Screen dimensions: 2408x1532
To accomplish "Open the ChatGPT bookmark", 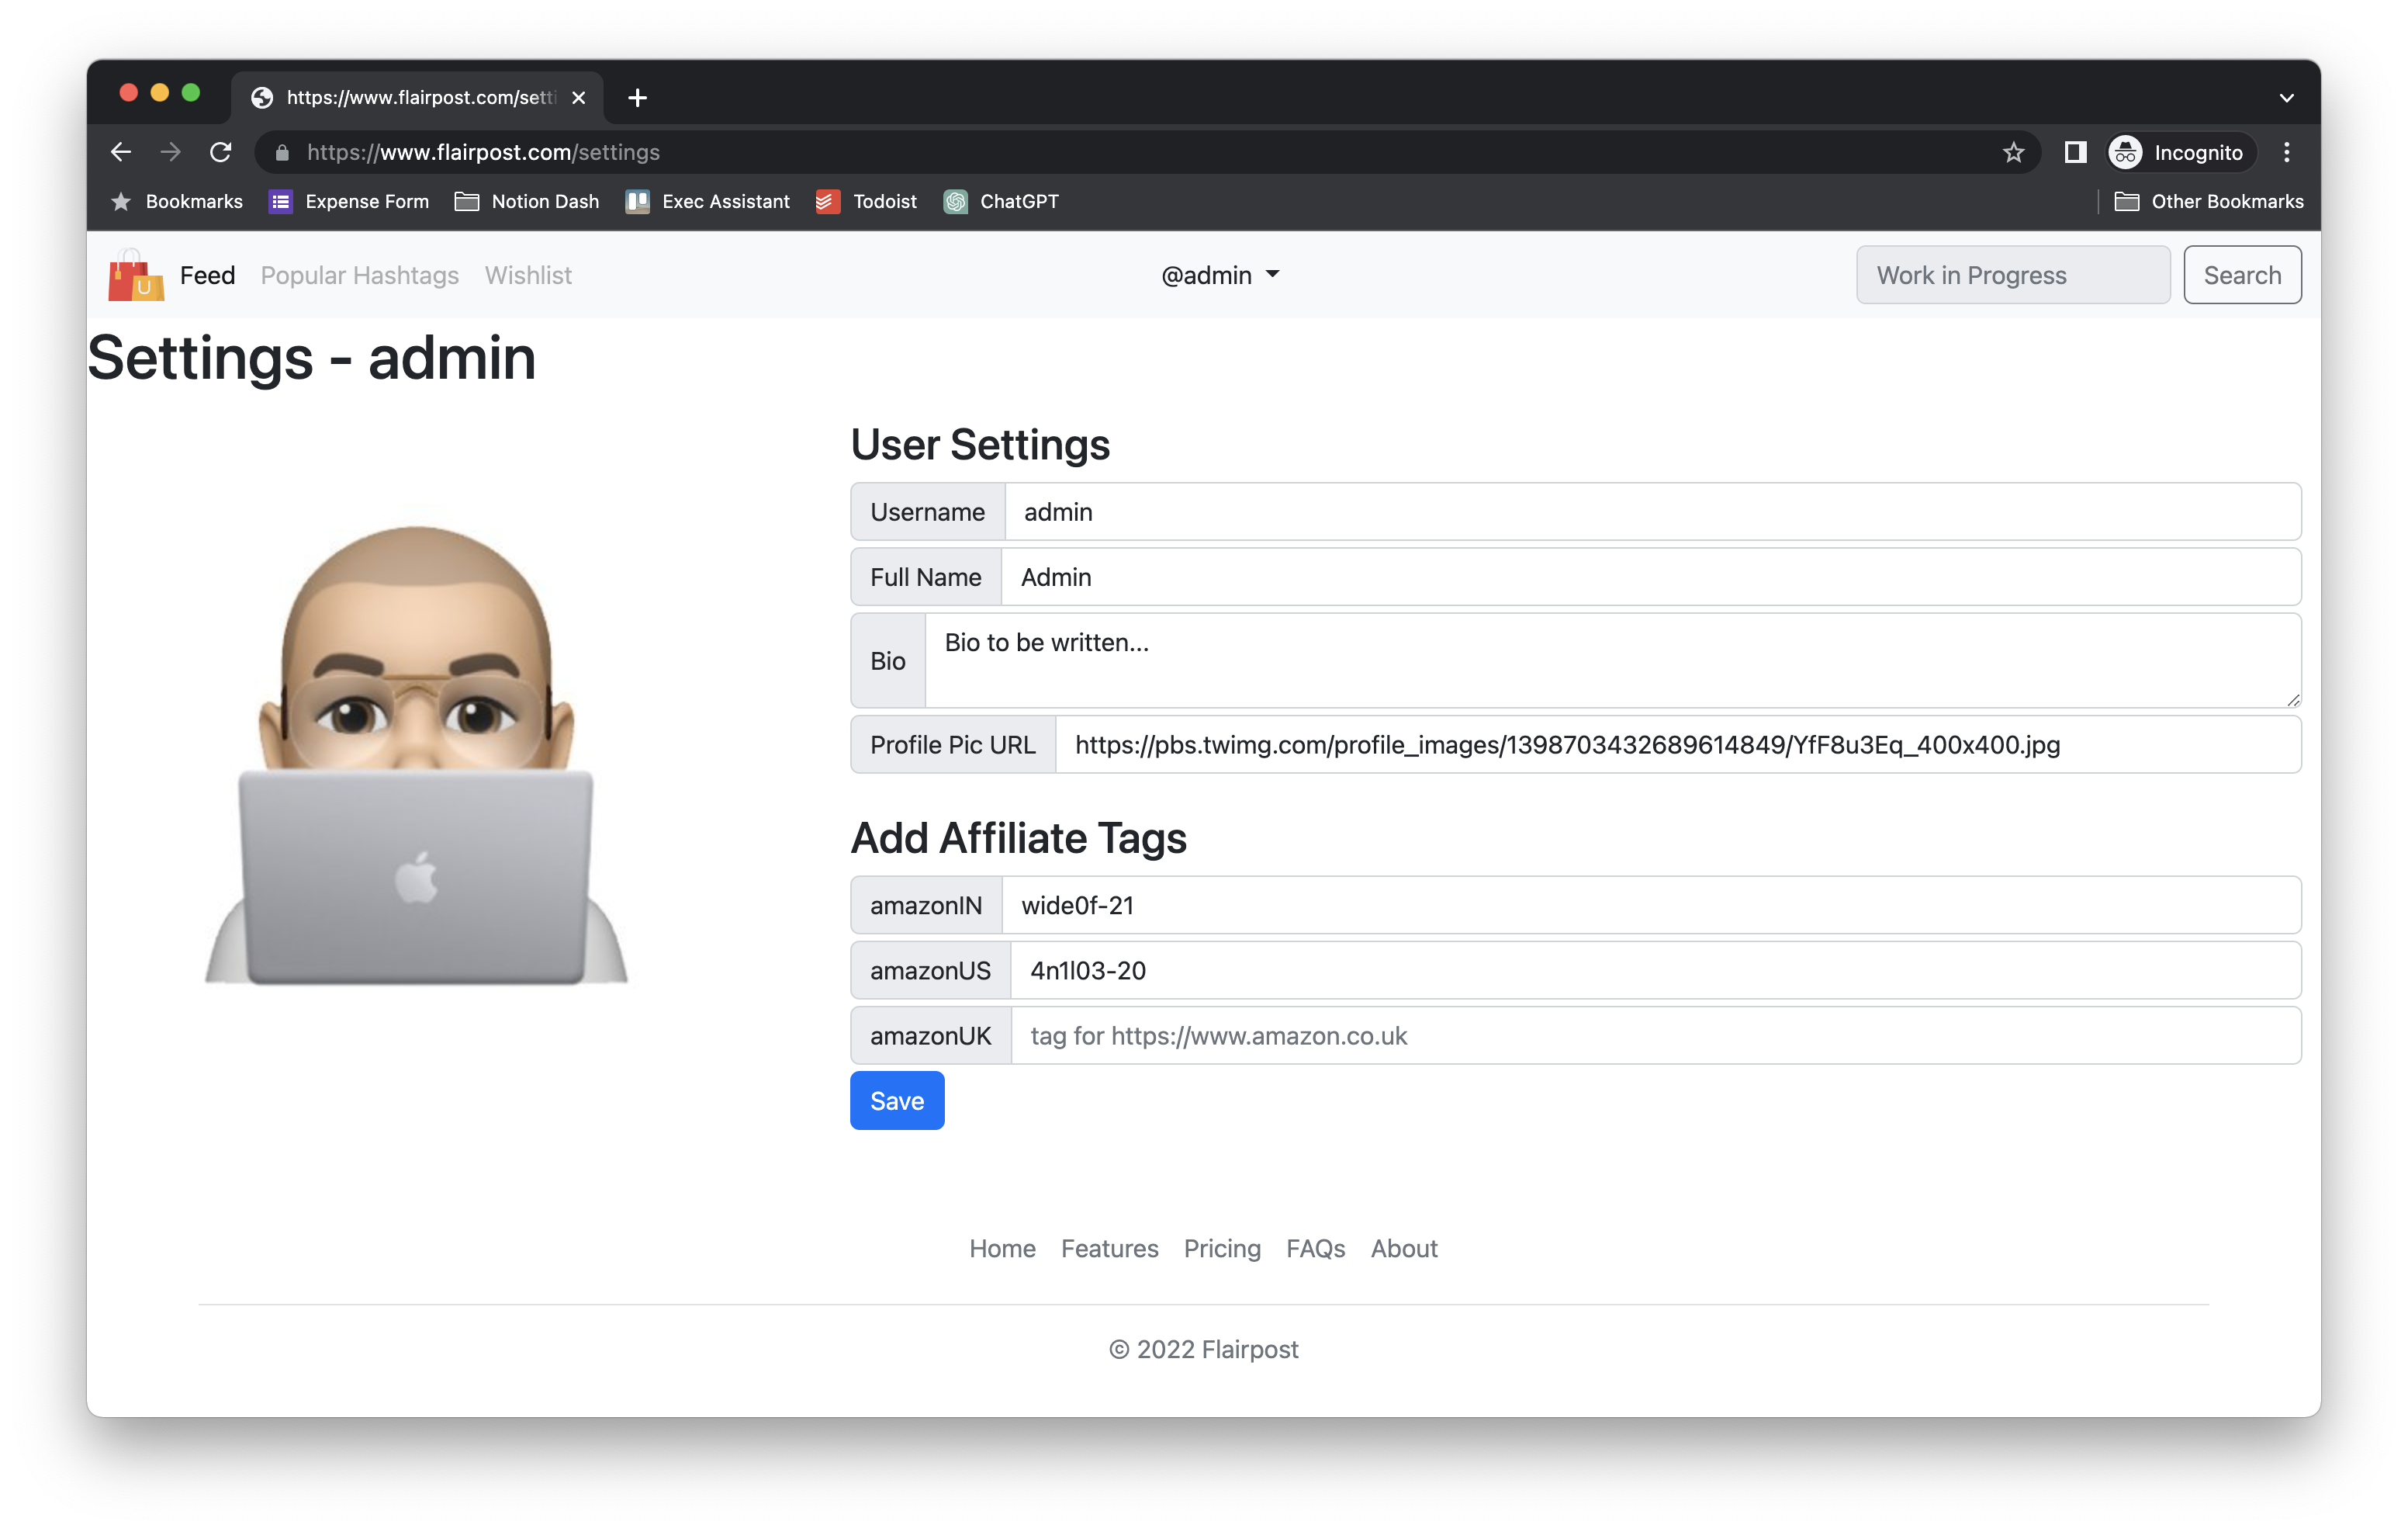I will (1001, 201).
